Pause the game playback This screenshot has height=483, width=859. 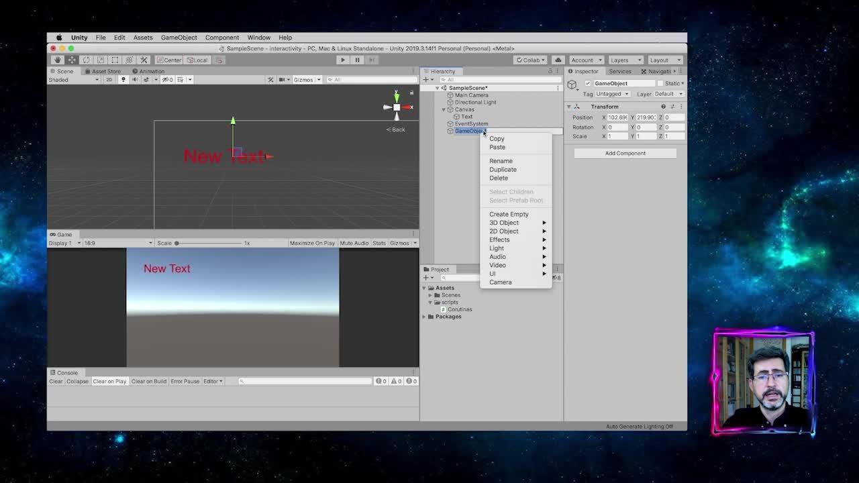click(x=357, y=60)
